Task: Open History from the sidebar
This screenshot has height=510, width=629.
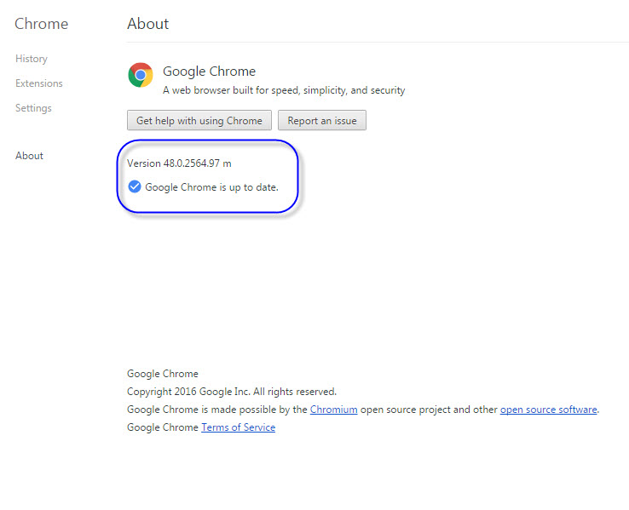Action: point(32,59)
